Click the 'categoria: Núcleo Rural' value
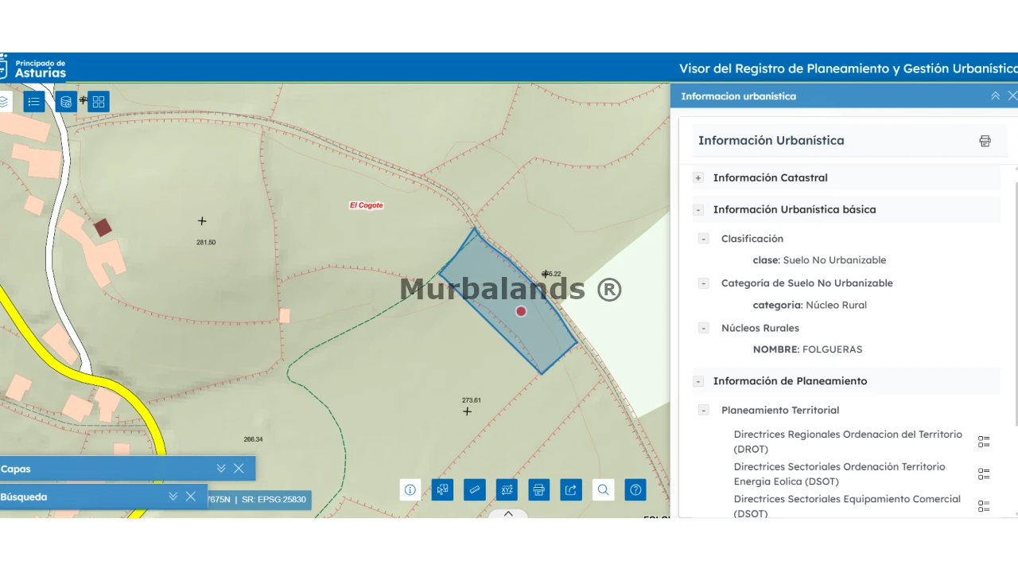The width and height of the screenshot is (1018, 573). 810,305
